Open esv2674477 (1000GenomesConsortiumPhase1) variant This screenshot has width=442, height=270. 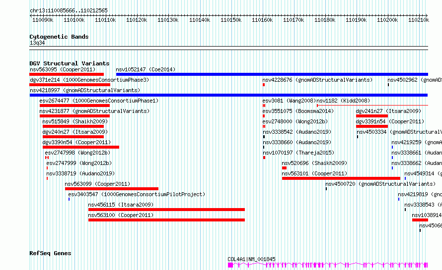tap(99, 101)
